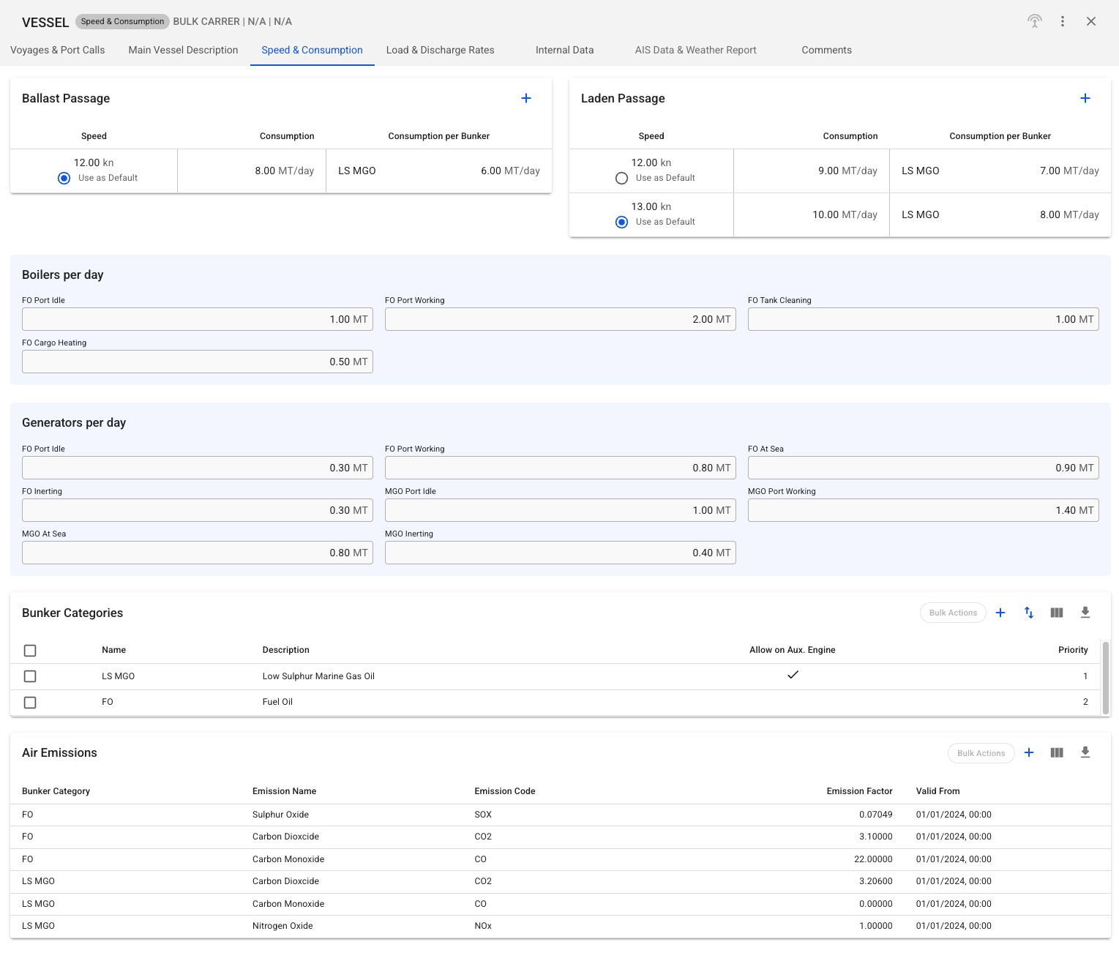
Task: Add a new Air Emissions entry
Action: point(1028,752)
